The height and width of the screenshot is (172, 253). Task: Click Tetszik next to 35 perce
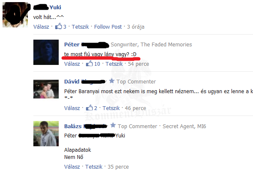pyautogui.click(x=94, y=167)
